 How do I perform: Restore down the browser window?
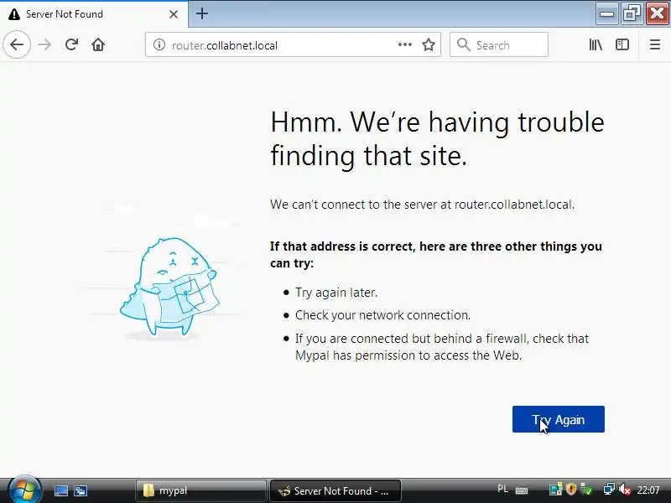pos(632,13)
